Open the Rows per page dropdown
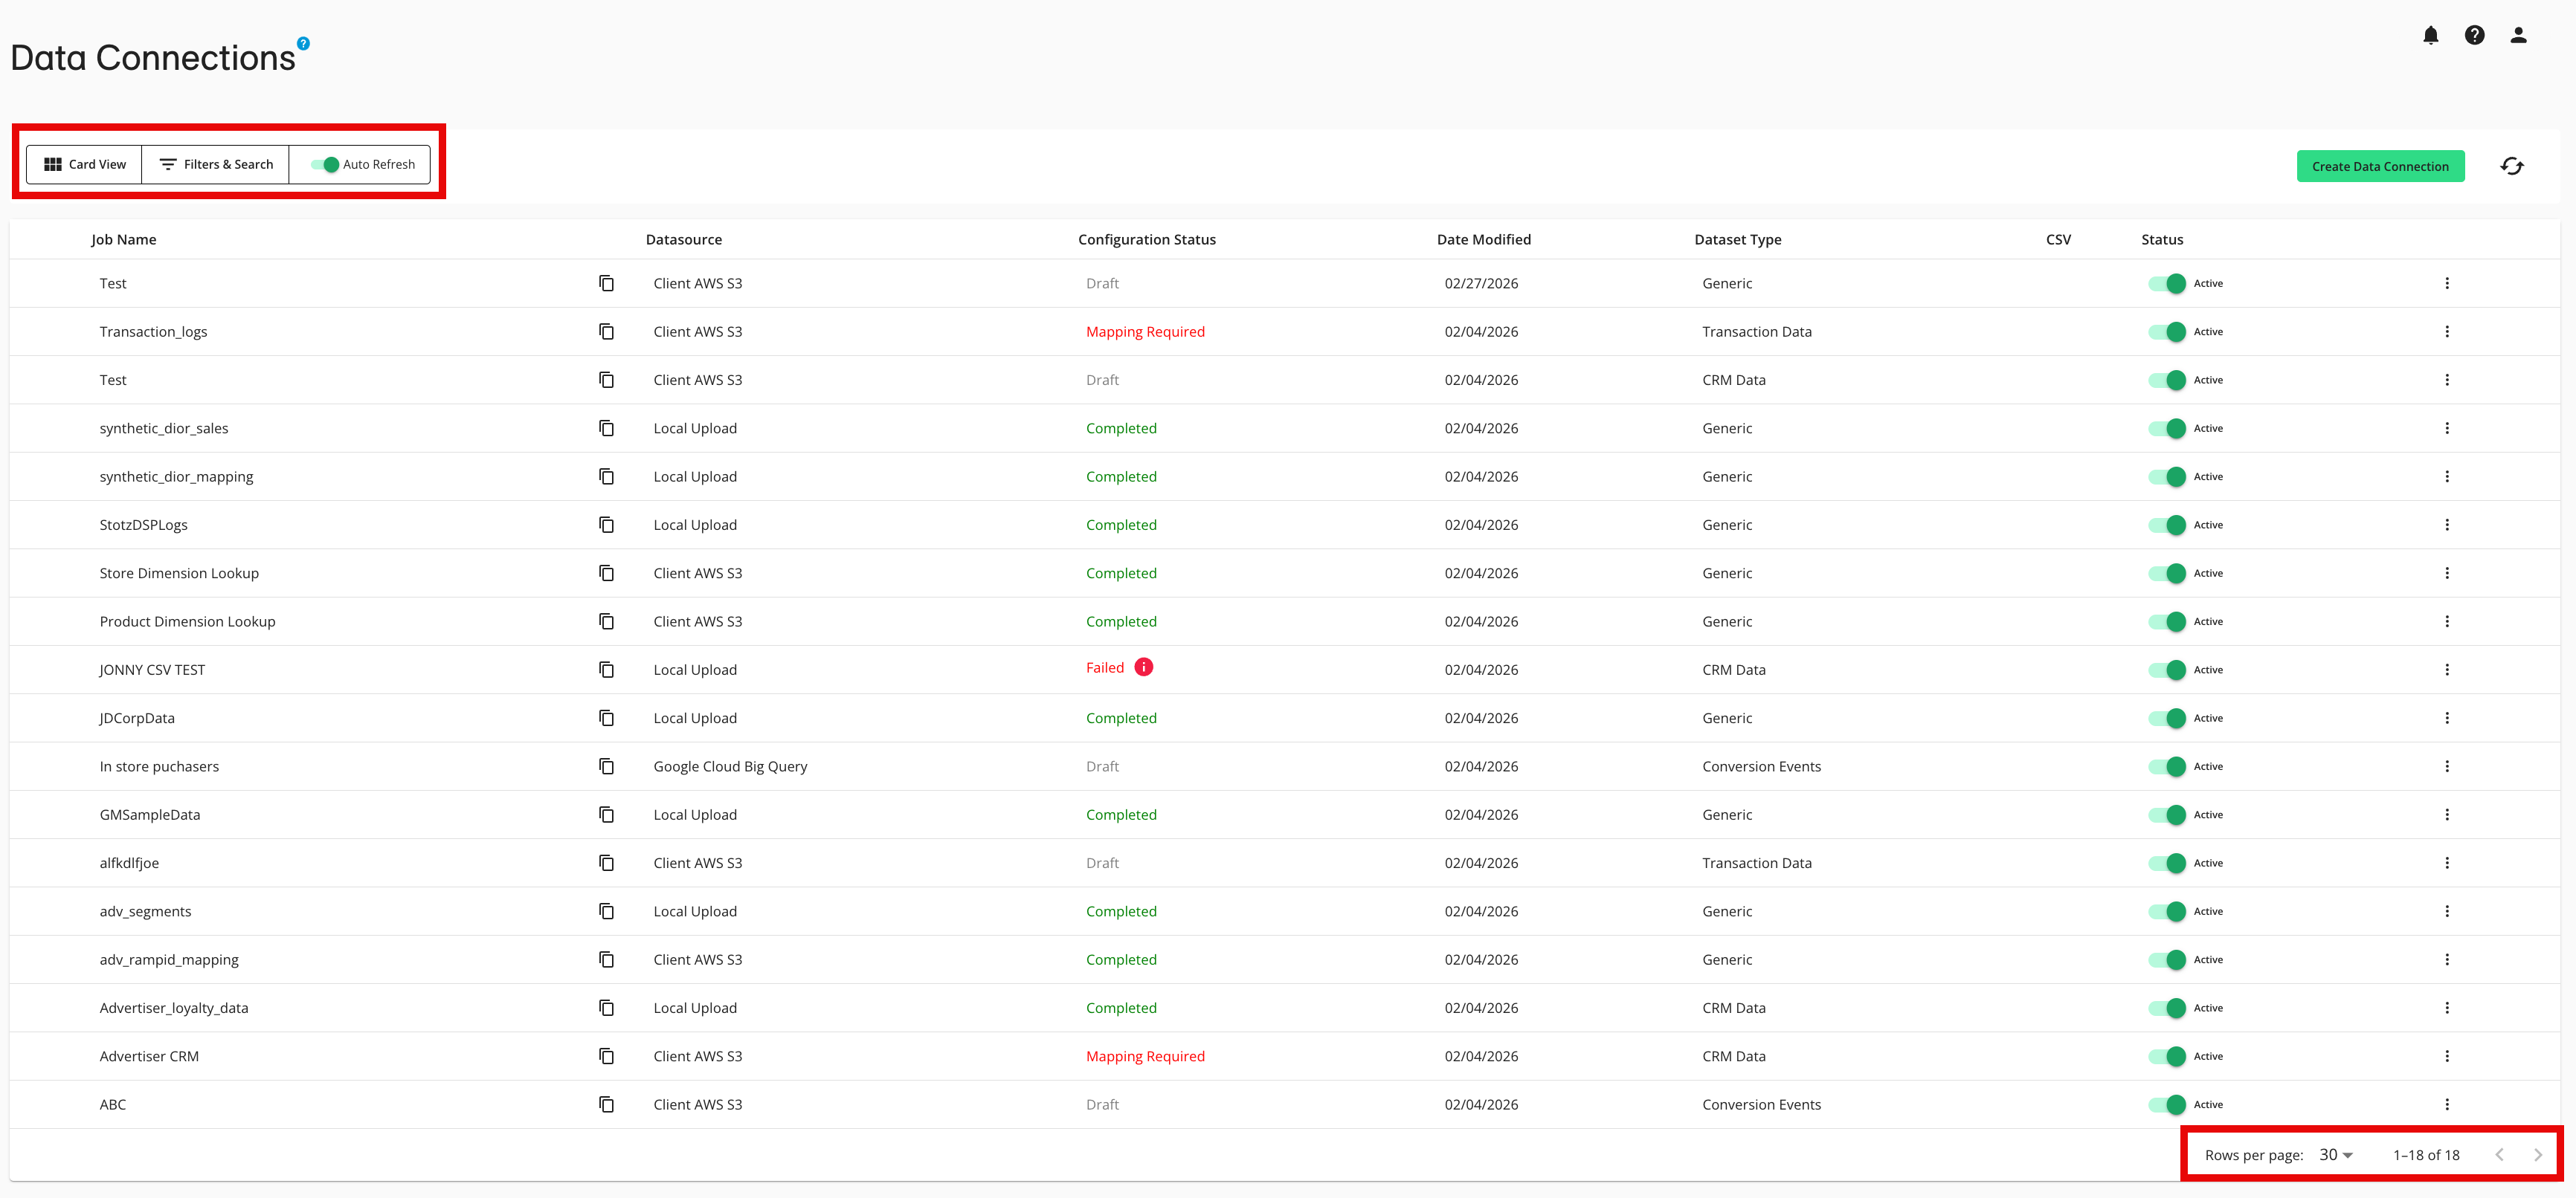2576x1198 pixels. (2334, 1154)
